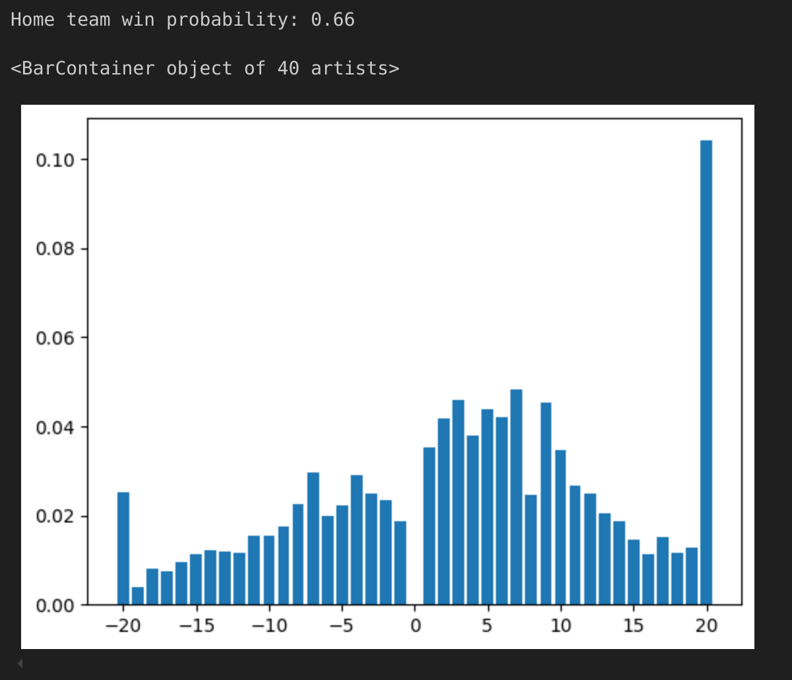This screenshot has height=680, width=792.
Task: Click the bar at x=7
Action: click(516, 497)
